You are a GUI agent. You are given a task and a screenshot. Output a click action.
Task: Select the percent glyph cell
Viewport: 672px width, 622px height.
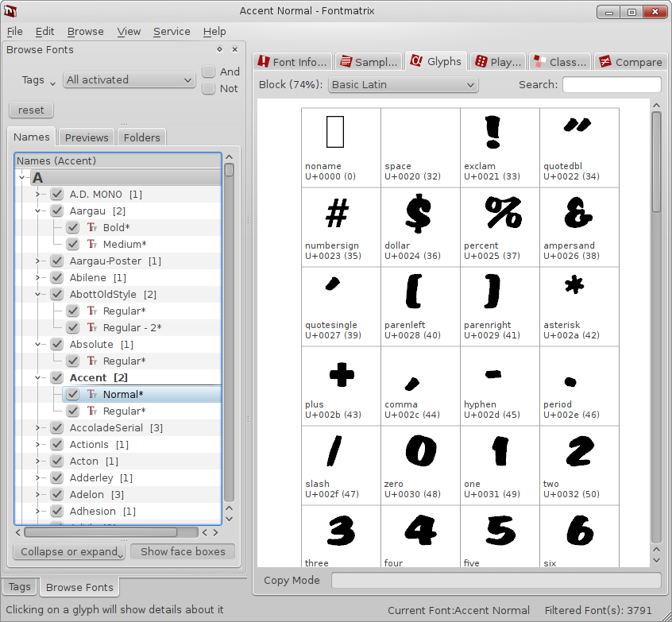click(500, 227)
